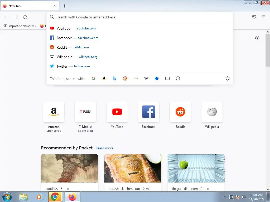Choose Twitter twitter.com suggestion
Image resolution: width=270 pixels, height=202 pixels.
point(139,66)
